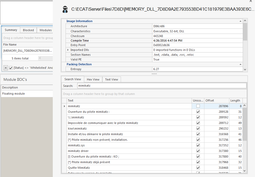This screenshot has height=177, width=255.
Task: Click properties panel vertical scrollbar thumb
Action: pyautogui.click(x=245, y=31)
